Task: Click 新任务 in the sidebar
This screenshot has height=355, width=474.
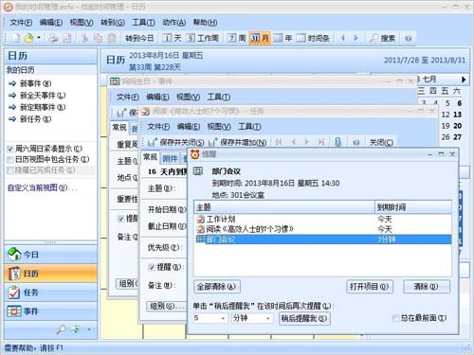Action: tap(30, 119)
